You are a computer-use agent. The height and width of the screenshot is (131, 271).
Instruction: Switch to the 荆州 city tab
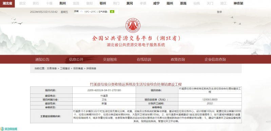coord(62,3)
